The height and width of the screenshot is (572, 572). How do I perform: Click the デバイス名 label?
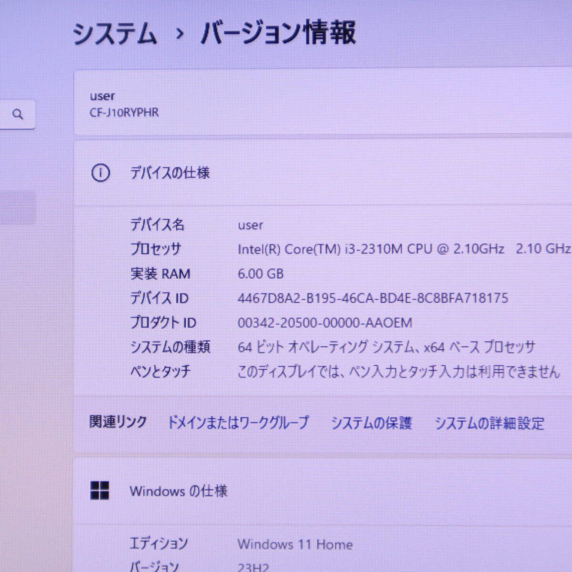coord(157,224)
